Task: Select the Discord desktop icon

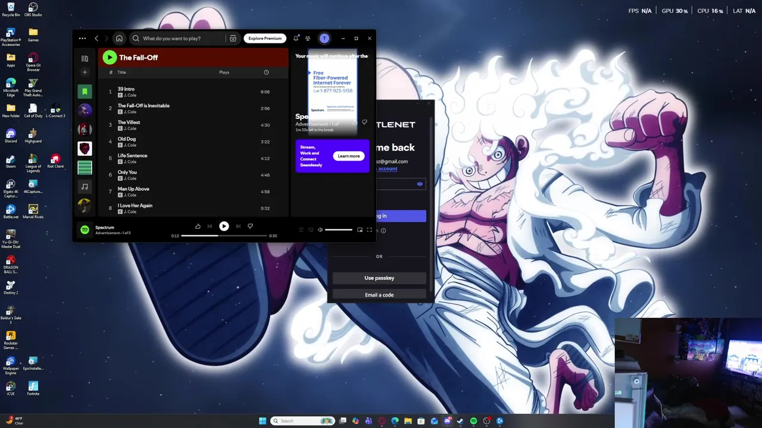Action: pyautogui.click(x=11, y=136)
